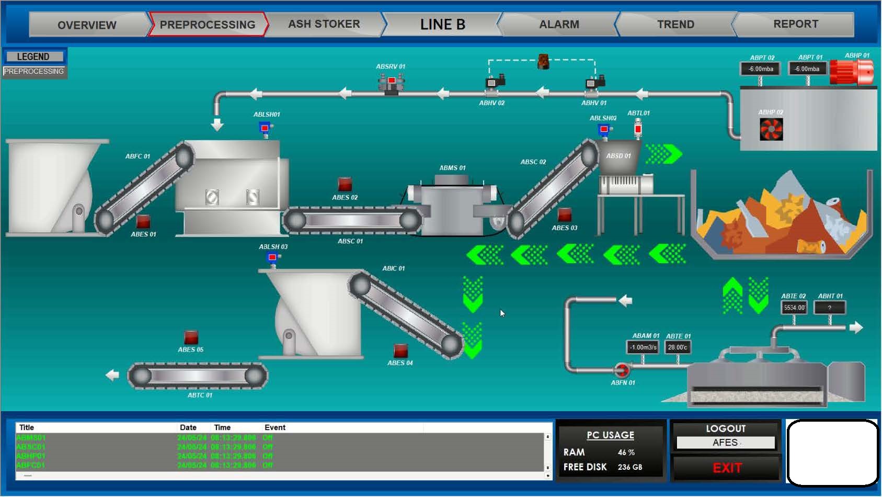Click the ABSRV 01 valve icon
Screen dimensions: 882x497
(x=391, y=83)
